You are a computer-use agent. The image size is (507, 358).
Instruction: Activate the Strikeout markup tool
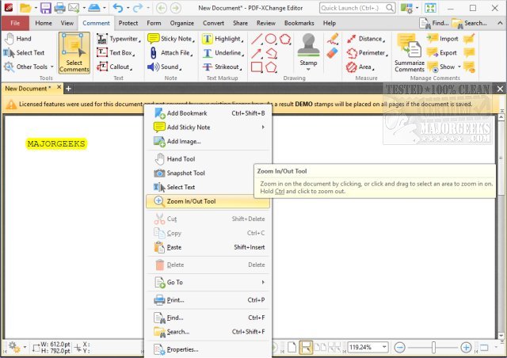pos(222,67)
